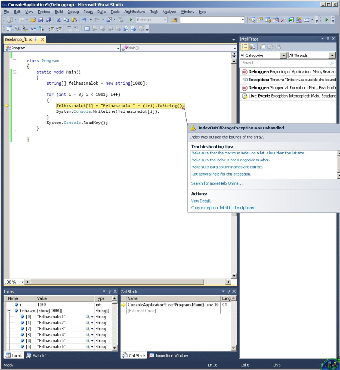Viewport: 340px width, 370px height.
Task: Click the editor horizontal scrollbar thumb
Action: (x=117, y=282)
